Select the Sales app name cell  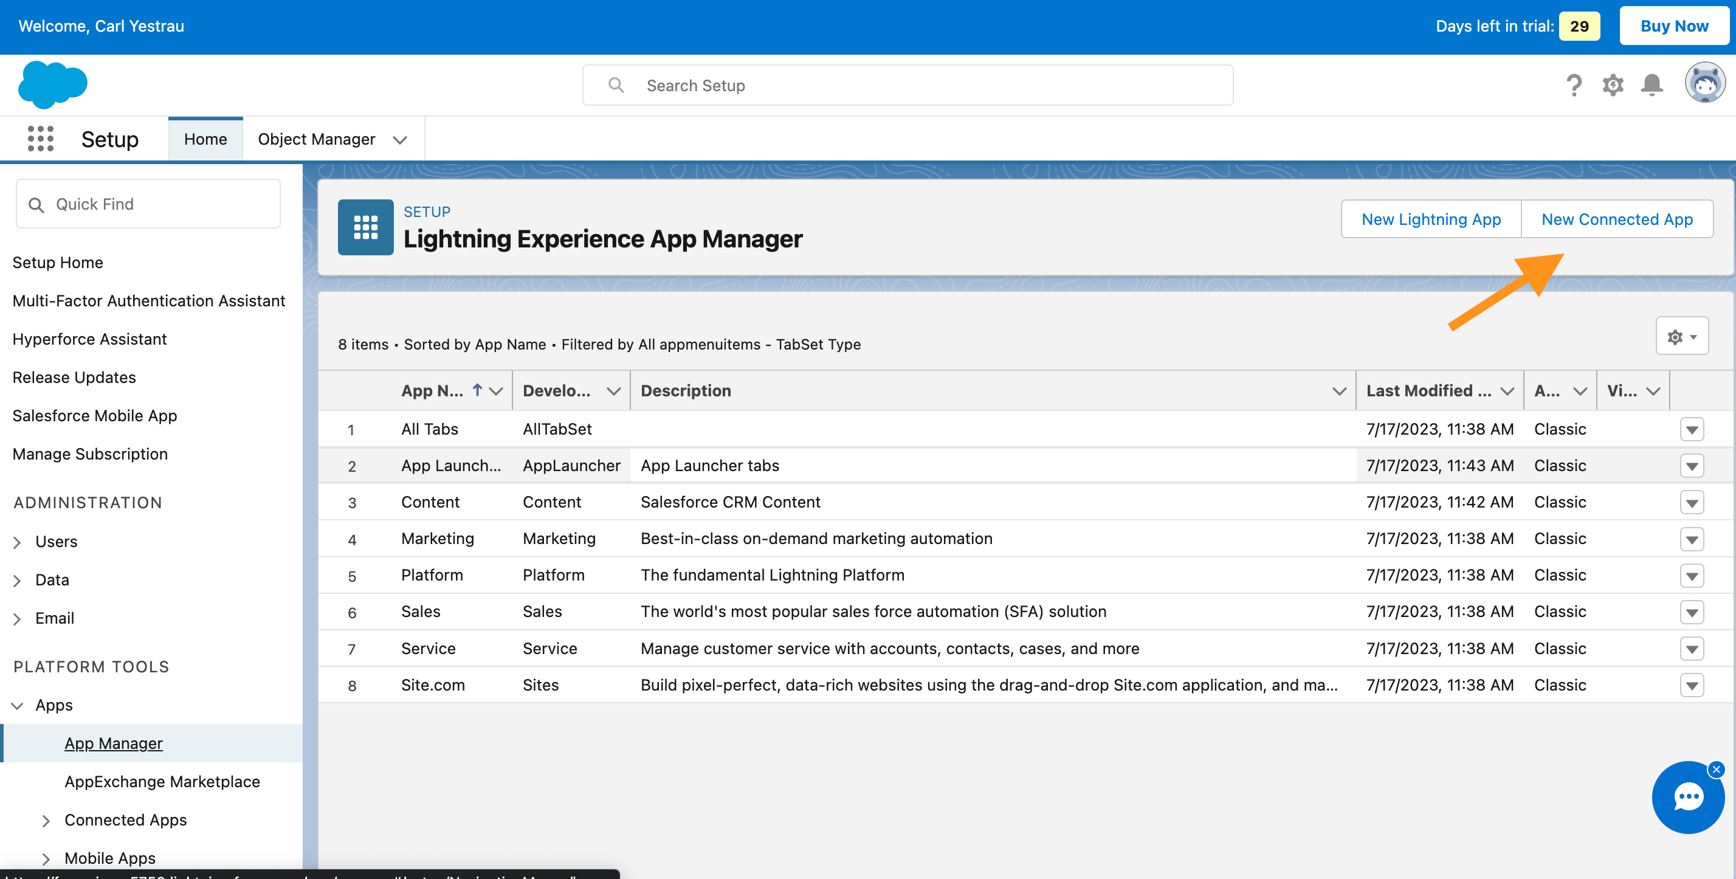pos(421,612)
